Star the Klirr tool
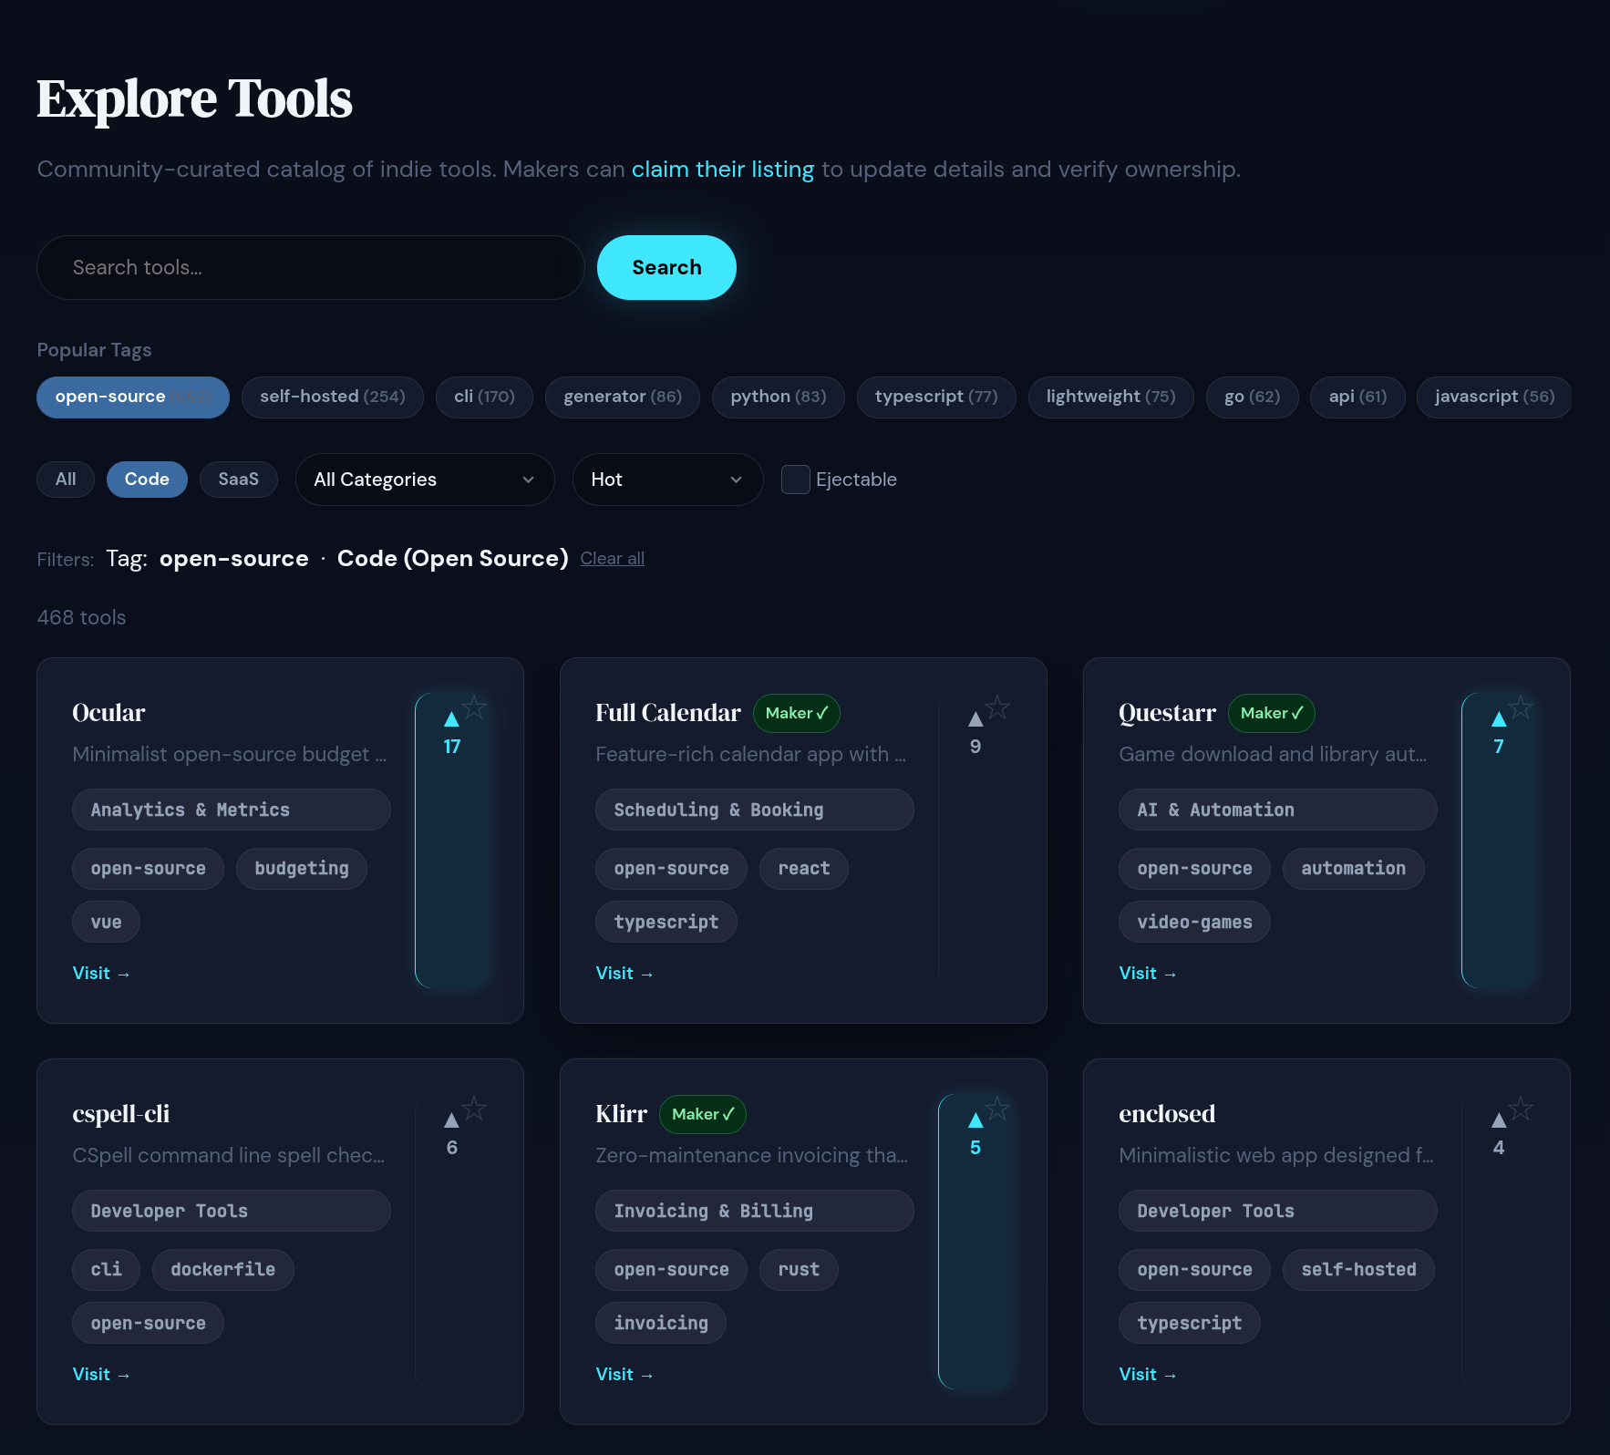Screen dimensions: 1610x1455 point(998,1108)
